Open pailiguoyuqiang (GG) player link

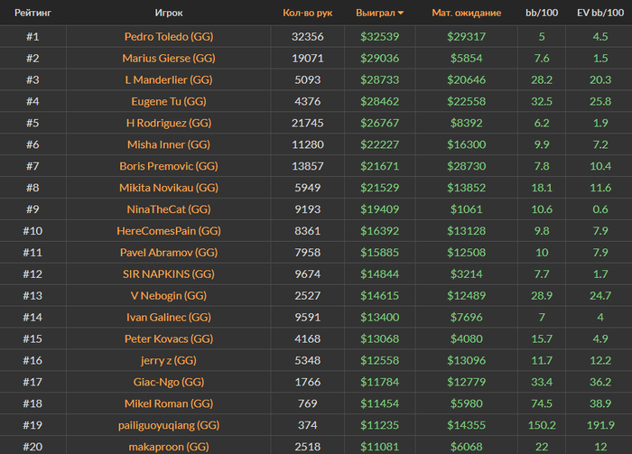[169, 425]
